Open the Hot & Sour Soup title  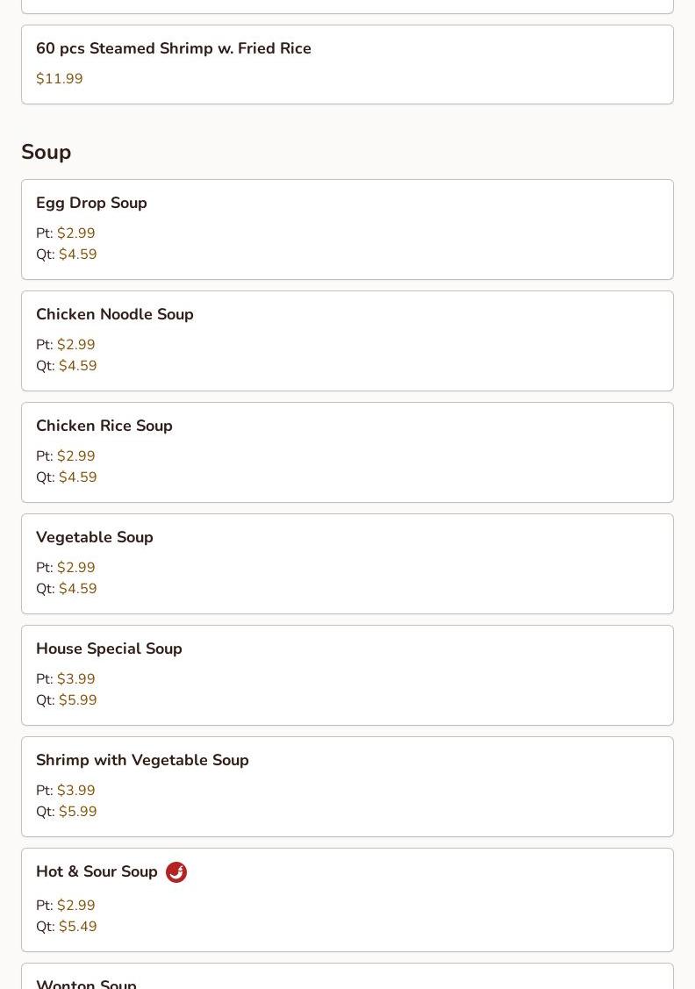(x=97, y=872)
